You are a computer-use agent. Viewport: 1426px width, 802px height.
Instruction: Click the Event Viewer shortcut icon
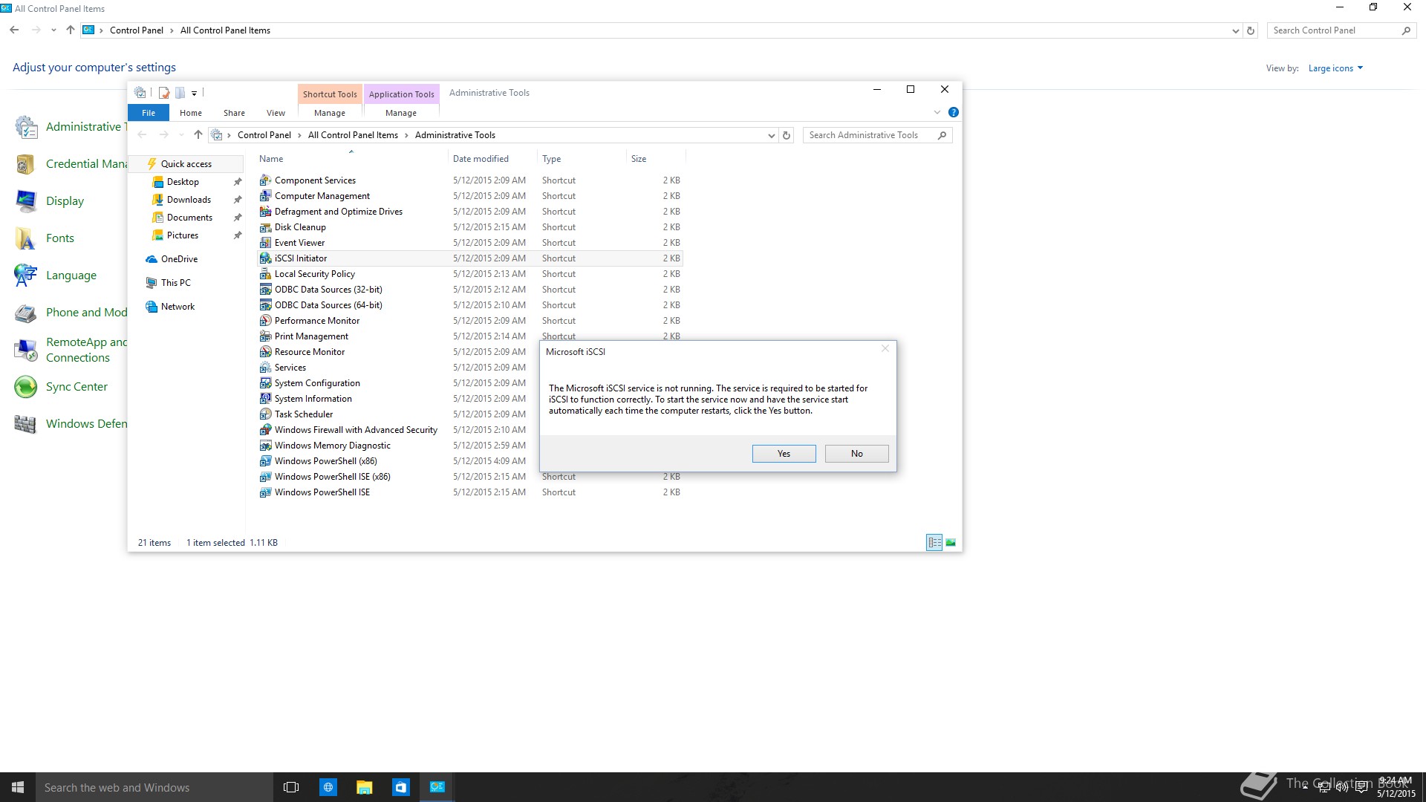tap(265, 243)
